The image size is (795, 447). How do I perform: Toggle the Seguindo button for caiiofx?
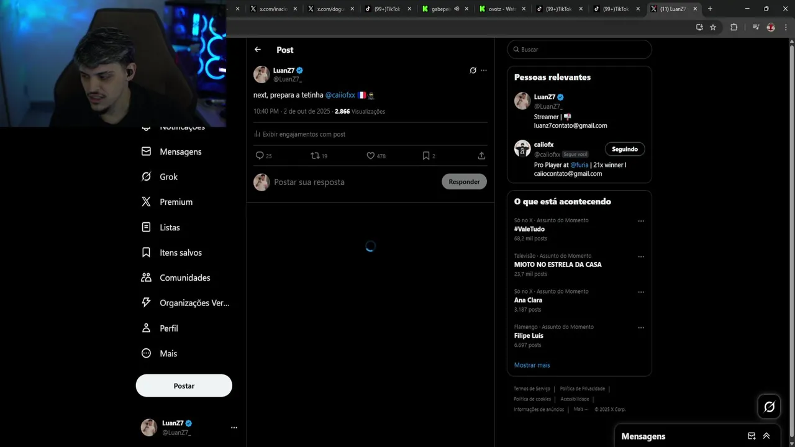(x=625, y=149)
